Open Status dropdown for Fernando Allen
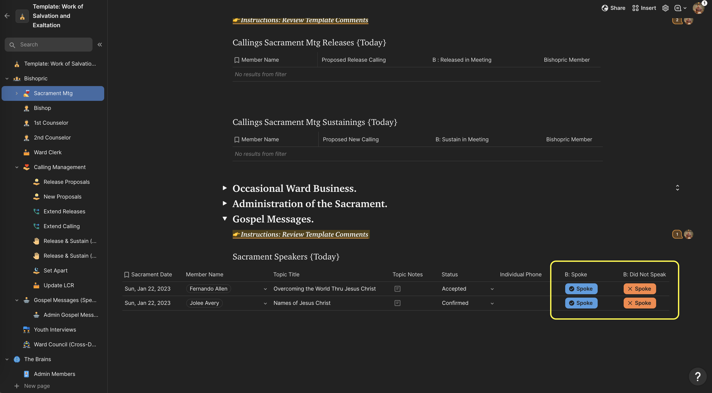The width and height of the screenshot is (712, 393). 492,289
